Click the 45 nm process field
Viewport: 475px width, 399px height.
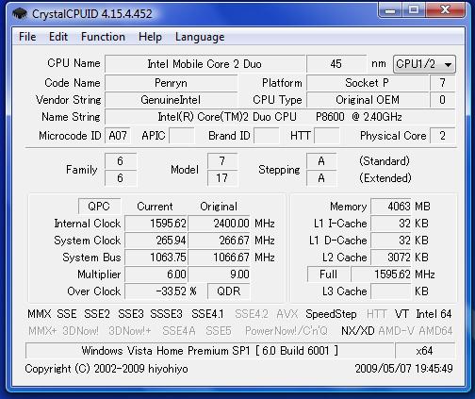[336, 64]
